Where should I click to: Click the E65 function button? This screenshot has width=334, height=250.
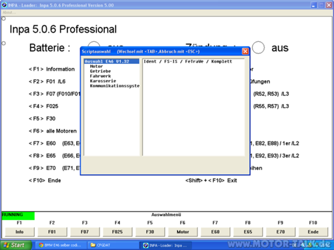248,232
